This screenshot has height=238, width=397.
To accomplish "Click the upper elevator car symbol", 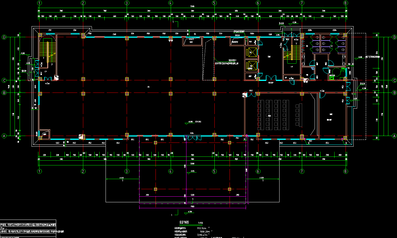I will pos(252,52).
